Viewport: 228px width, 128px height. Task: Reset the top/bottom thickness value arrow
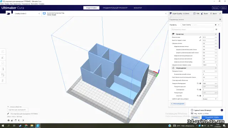pos(198,84)
